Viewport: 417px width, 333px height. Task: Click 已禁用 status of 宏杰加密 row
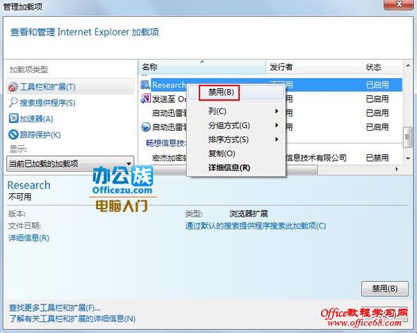click(377, 158)
